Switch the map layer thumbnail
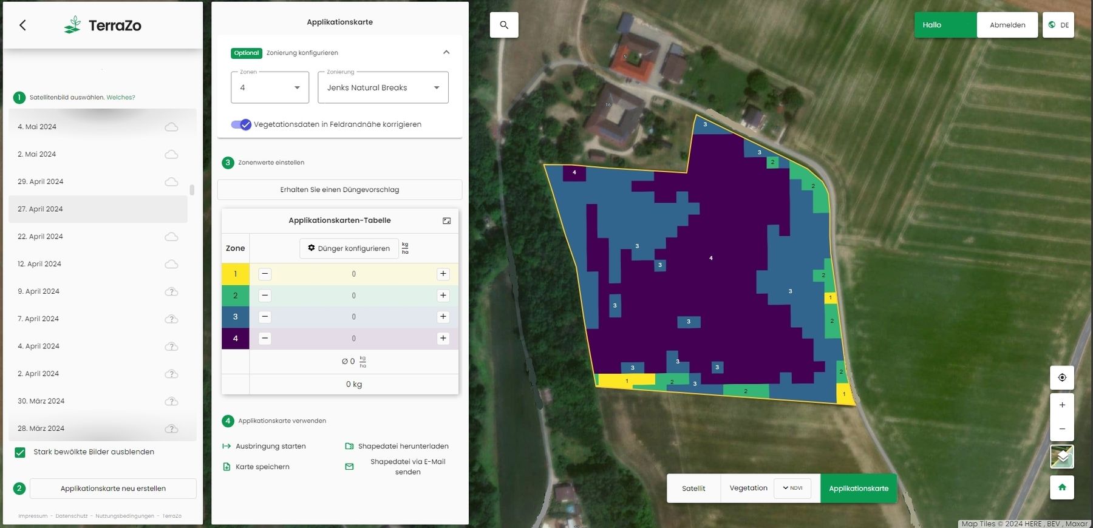This screenshot has height=528, width=1093. pos(1062,456)
